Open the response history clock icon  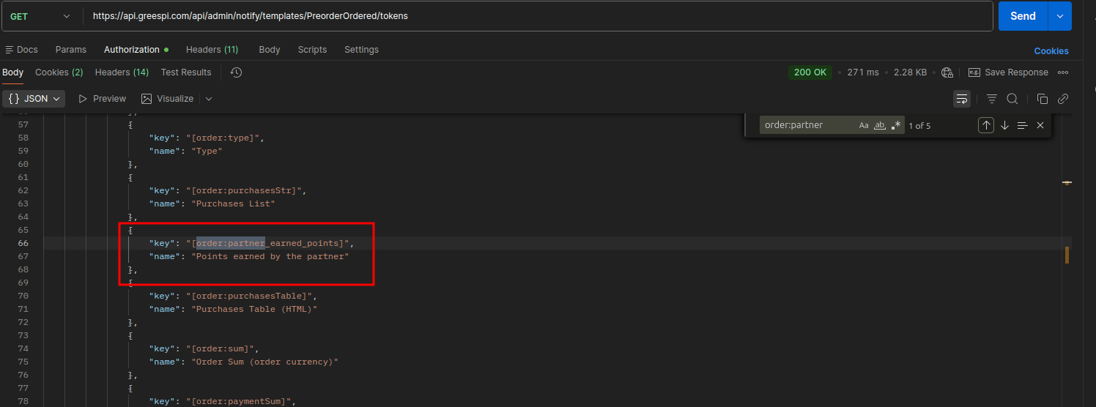tap(236, 72)
